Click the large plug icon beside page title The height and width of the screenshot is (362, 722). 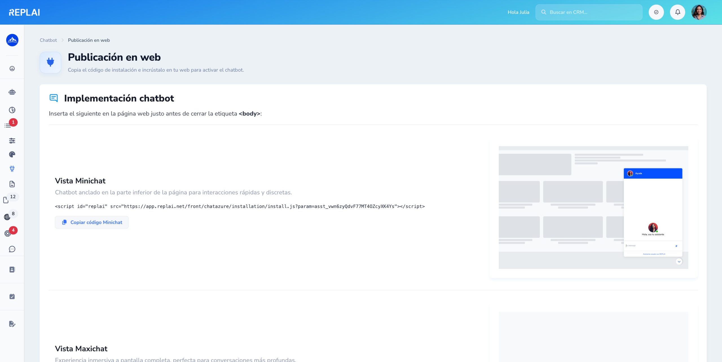[50, 62]
